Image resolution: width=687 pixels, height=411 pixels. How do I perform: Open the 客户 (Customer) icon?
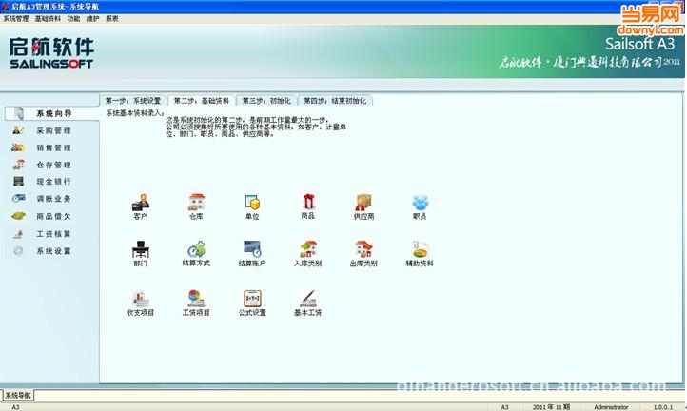pos(141,202)
